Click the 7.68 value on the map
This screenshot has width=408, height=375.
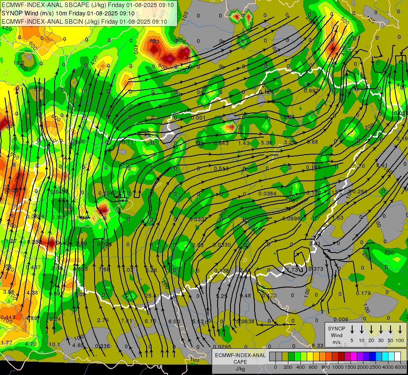[x=104, y=269]
